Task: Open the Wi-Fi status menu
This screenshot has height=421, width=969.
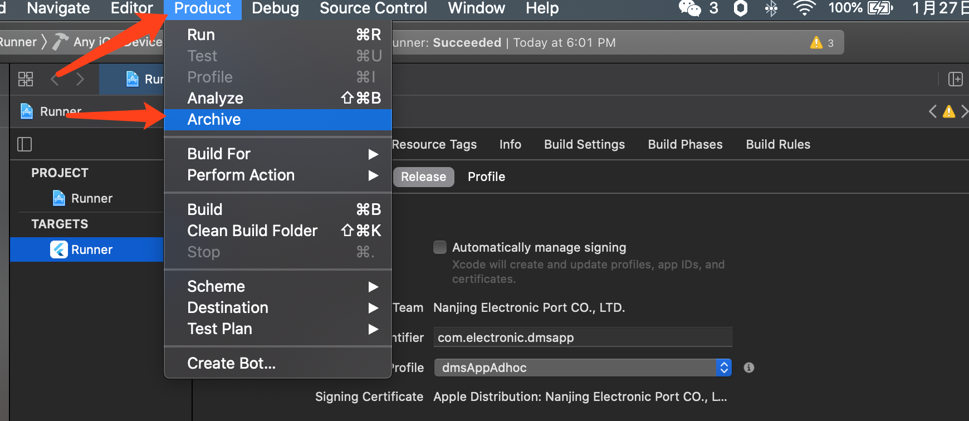Action: click(x=804, y=8)
